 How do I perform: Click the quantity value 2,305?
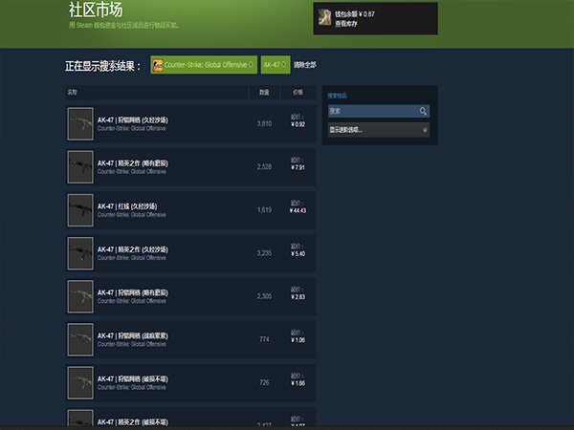pos(264,296)
